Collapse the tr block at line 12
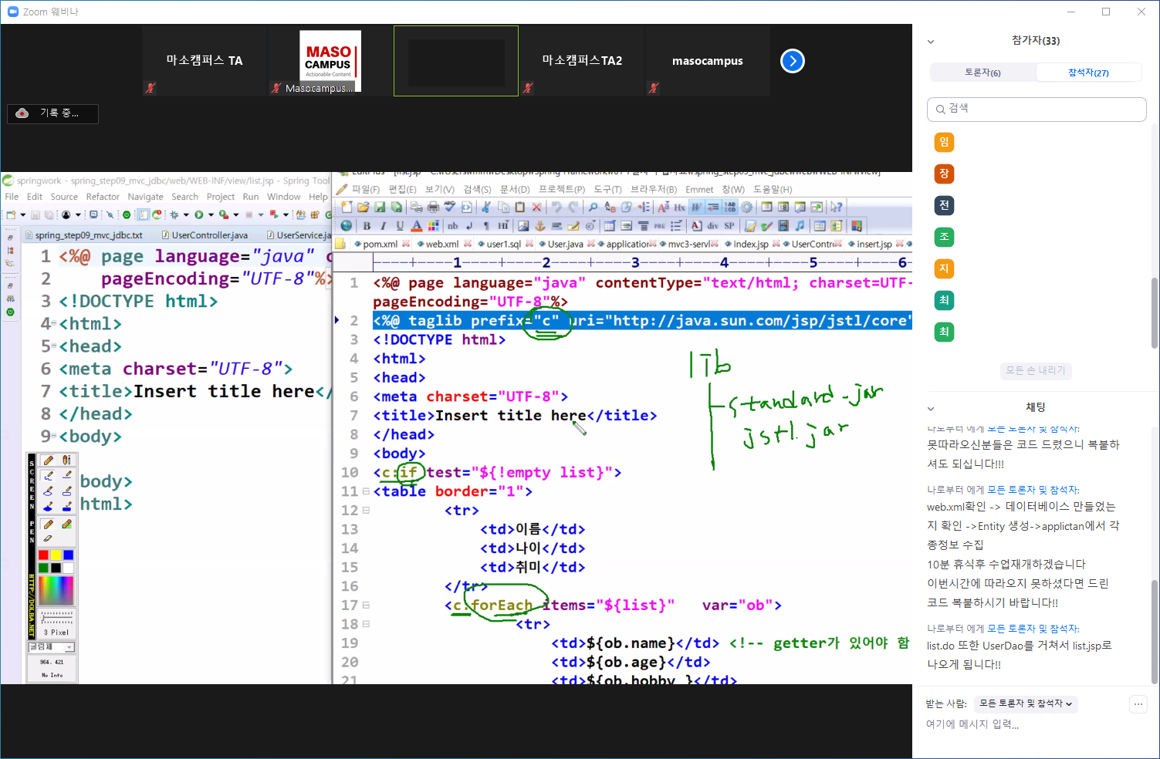Viewport: 1160px width, 759px height. point(366,511)
